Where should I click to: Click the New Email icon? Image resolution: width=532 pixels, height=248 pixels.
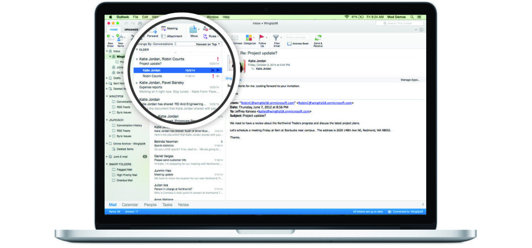(x=110, y=38)
